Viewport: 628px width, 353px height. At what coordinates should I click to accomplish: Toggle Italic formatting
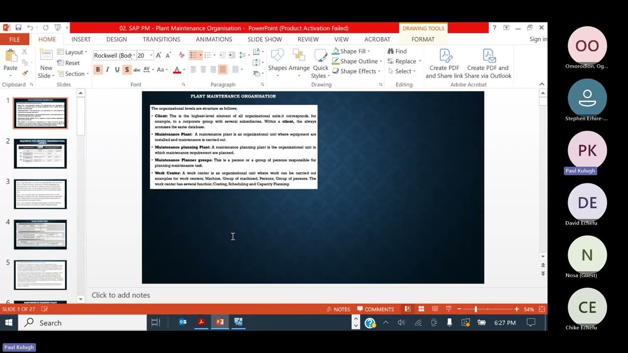107,70
